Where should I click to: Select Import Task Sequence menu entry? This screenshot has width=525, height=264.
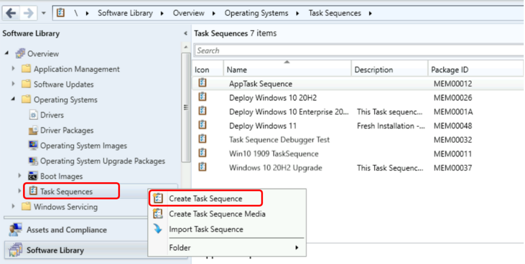click(206, 229)
